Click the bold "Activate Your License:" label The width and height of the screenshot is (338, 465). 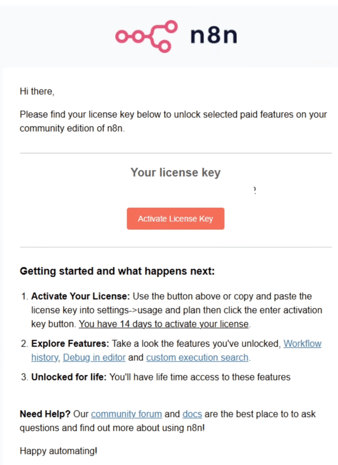coord(80,297)
